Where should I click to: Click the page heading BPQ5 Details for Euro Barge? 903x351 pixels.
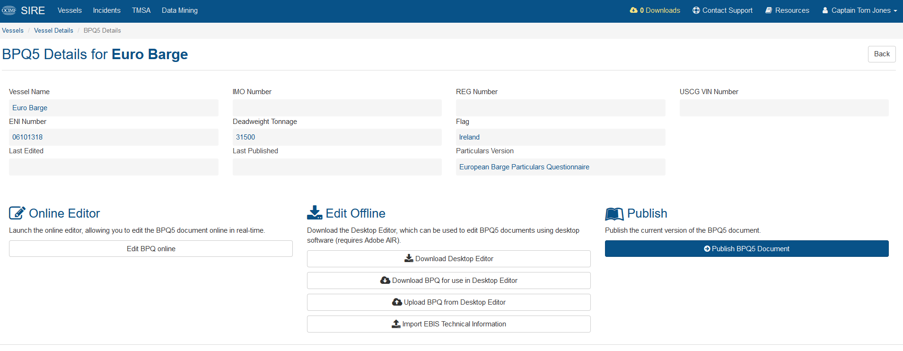click(95, 54)
